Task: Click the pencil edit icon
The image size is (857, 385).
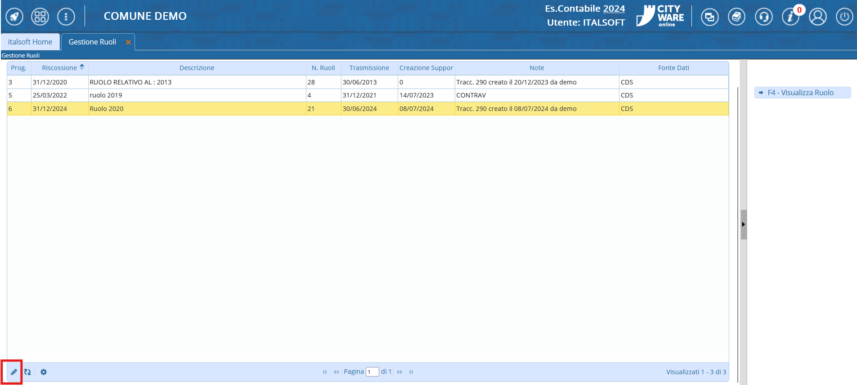Action: [x=14, y=372]
